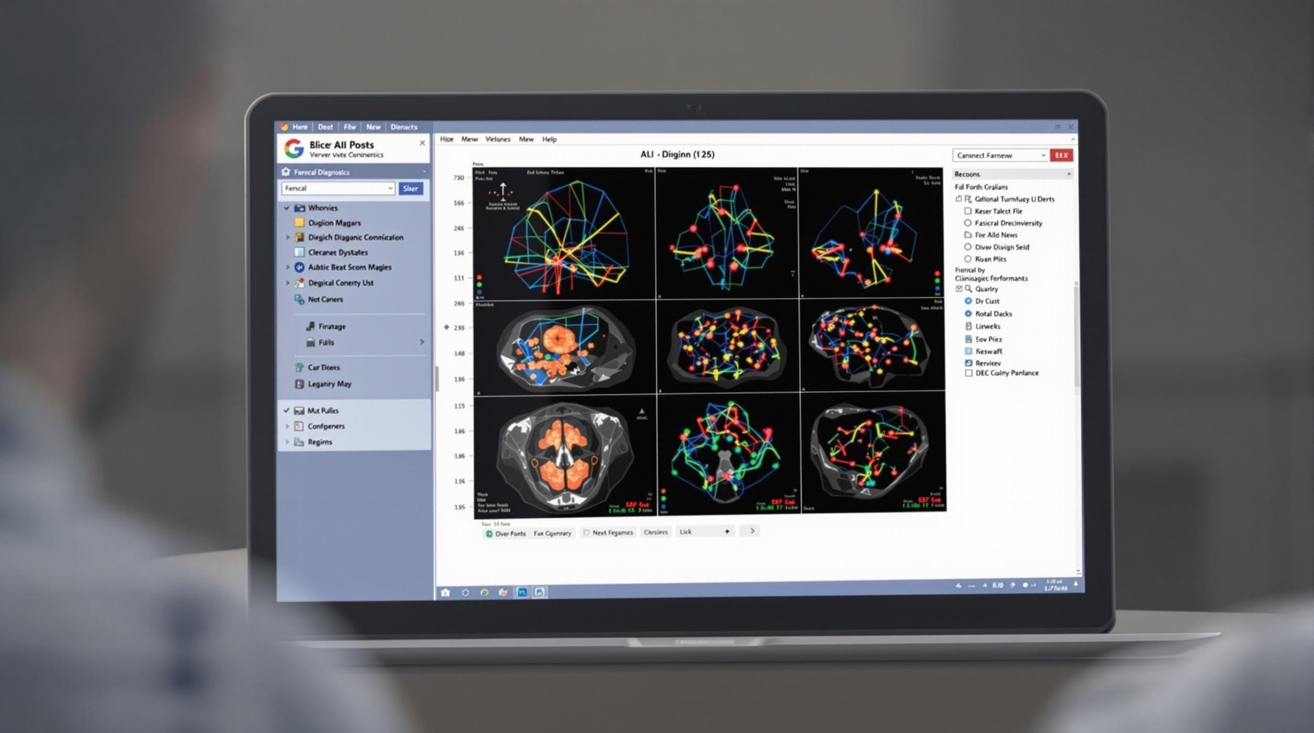Switch to the Dienacts tab
This screenshot has height=733, width=1314.
click(404, 127)
